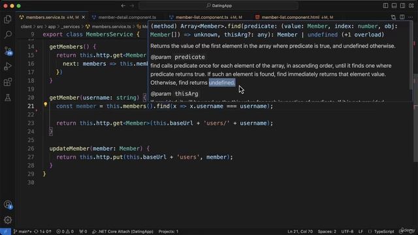Toggle bottom panel layout icon
This screenshot has height=235, width=418.
tap(394, 6)
